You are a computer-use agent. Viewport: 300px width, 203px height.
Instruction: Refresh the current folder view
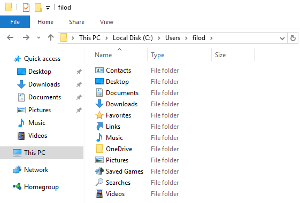point(293,38)
